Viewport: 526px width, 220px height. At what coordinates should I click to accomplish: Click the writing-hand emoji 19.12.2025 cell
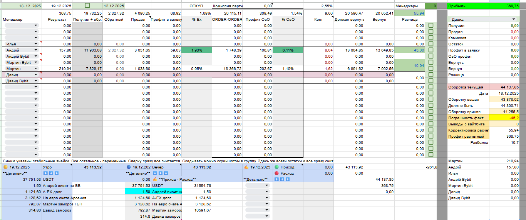point(258,167)
